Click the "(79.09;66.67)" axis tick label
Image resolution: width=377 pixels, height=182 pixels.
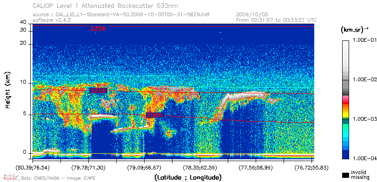click(144, 167)
